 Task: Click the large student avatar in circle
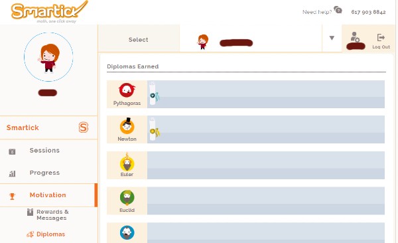point(48,57)
